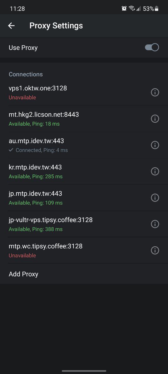Toggle the Use Proxy switch

(x=152, y=47)
